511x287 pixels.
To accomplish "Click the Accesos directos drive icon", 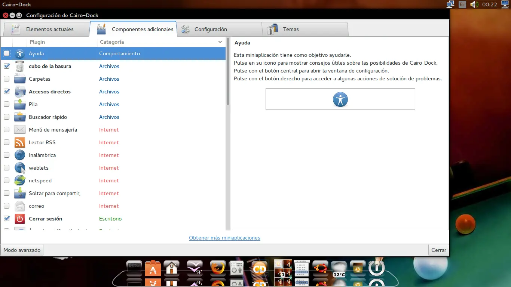I will click(x=20, y=92).
